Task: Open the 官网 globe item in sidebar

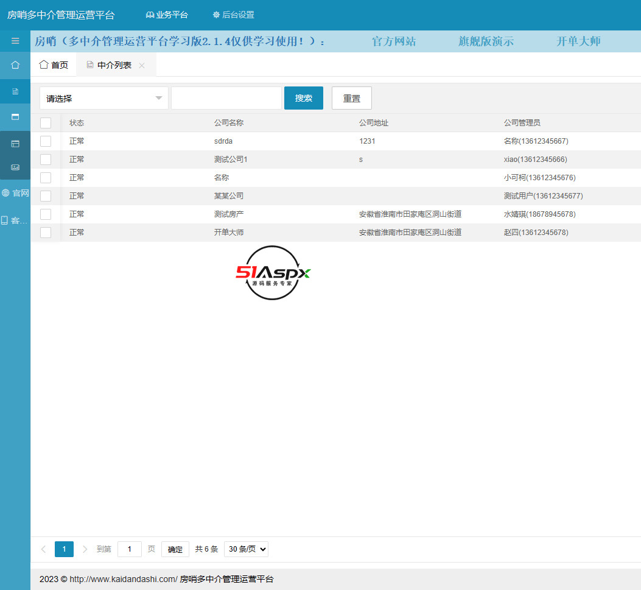Action: coord(15,193)
